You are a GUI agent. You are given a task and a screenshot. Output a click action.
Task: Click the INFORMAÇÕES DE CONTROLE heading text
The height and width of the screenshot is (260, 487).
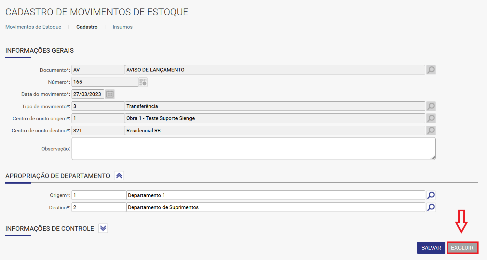point(50,228)
